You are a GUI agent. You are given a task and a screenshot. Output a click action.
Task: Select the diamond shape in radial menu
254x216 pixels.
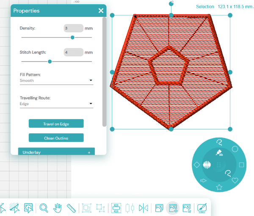(x=197, y=164)
